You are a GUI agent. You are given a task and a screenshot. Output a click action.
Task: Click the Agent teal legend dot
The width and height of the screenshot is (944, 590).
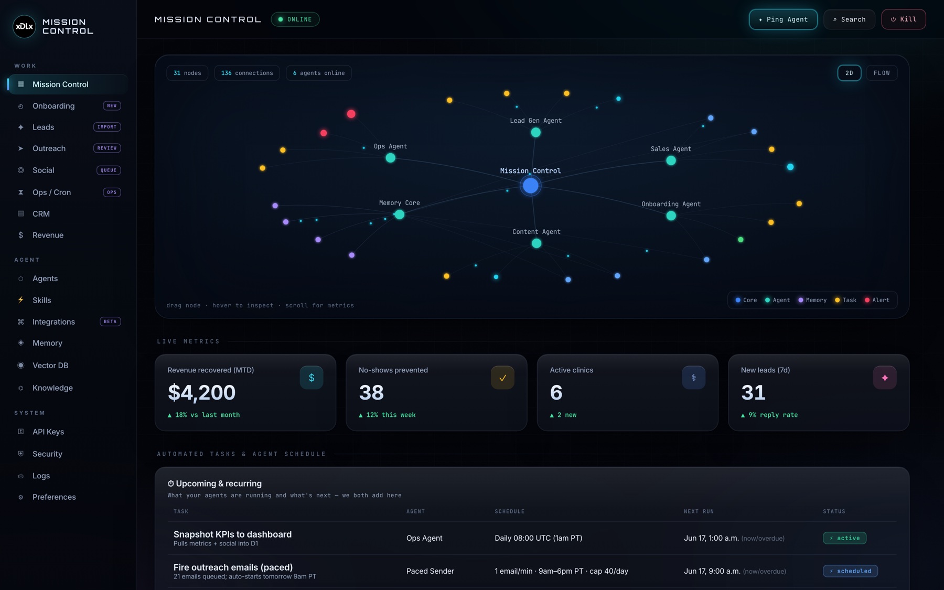(767, 300)
